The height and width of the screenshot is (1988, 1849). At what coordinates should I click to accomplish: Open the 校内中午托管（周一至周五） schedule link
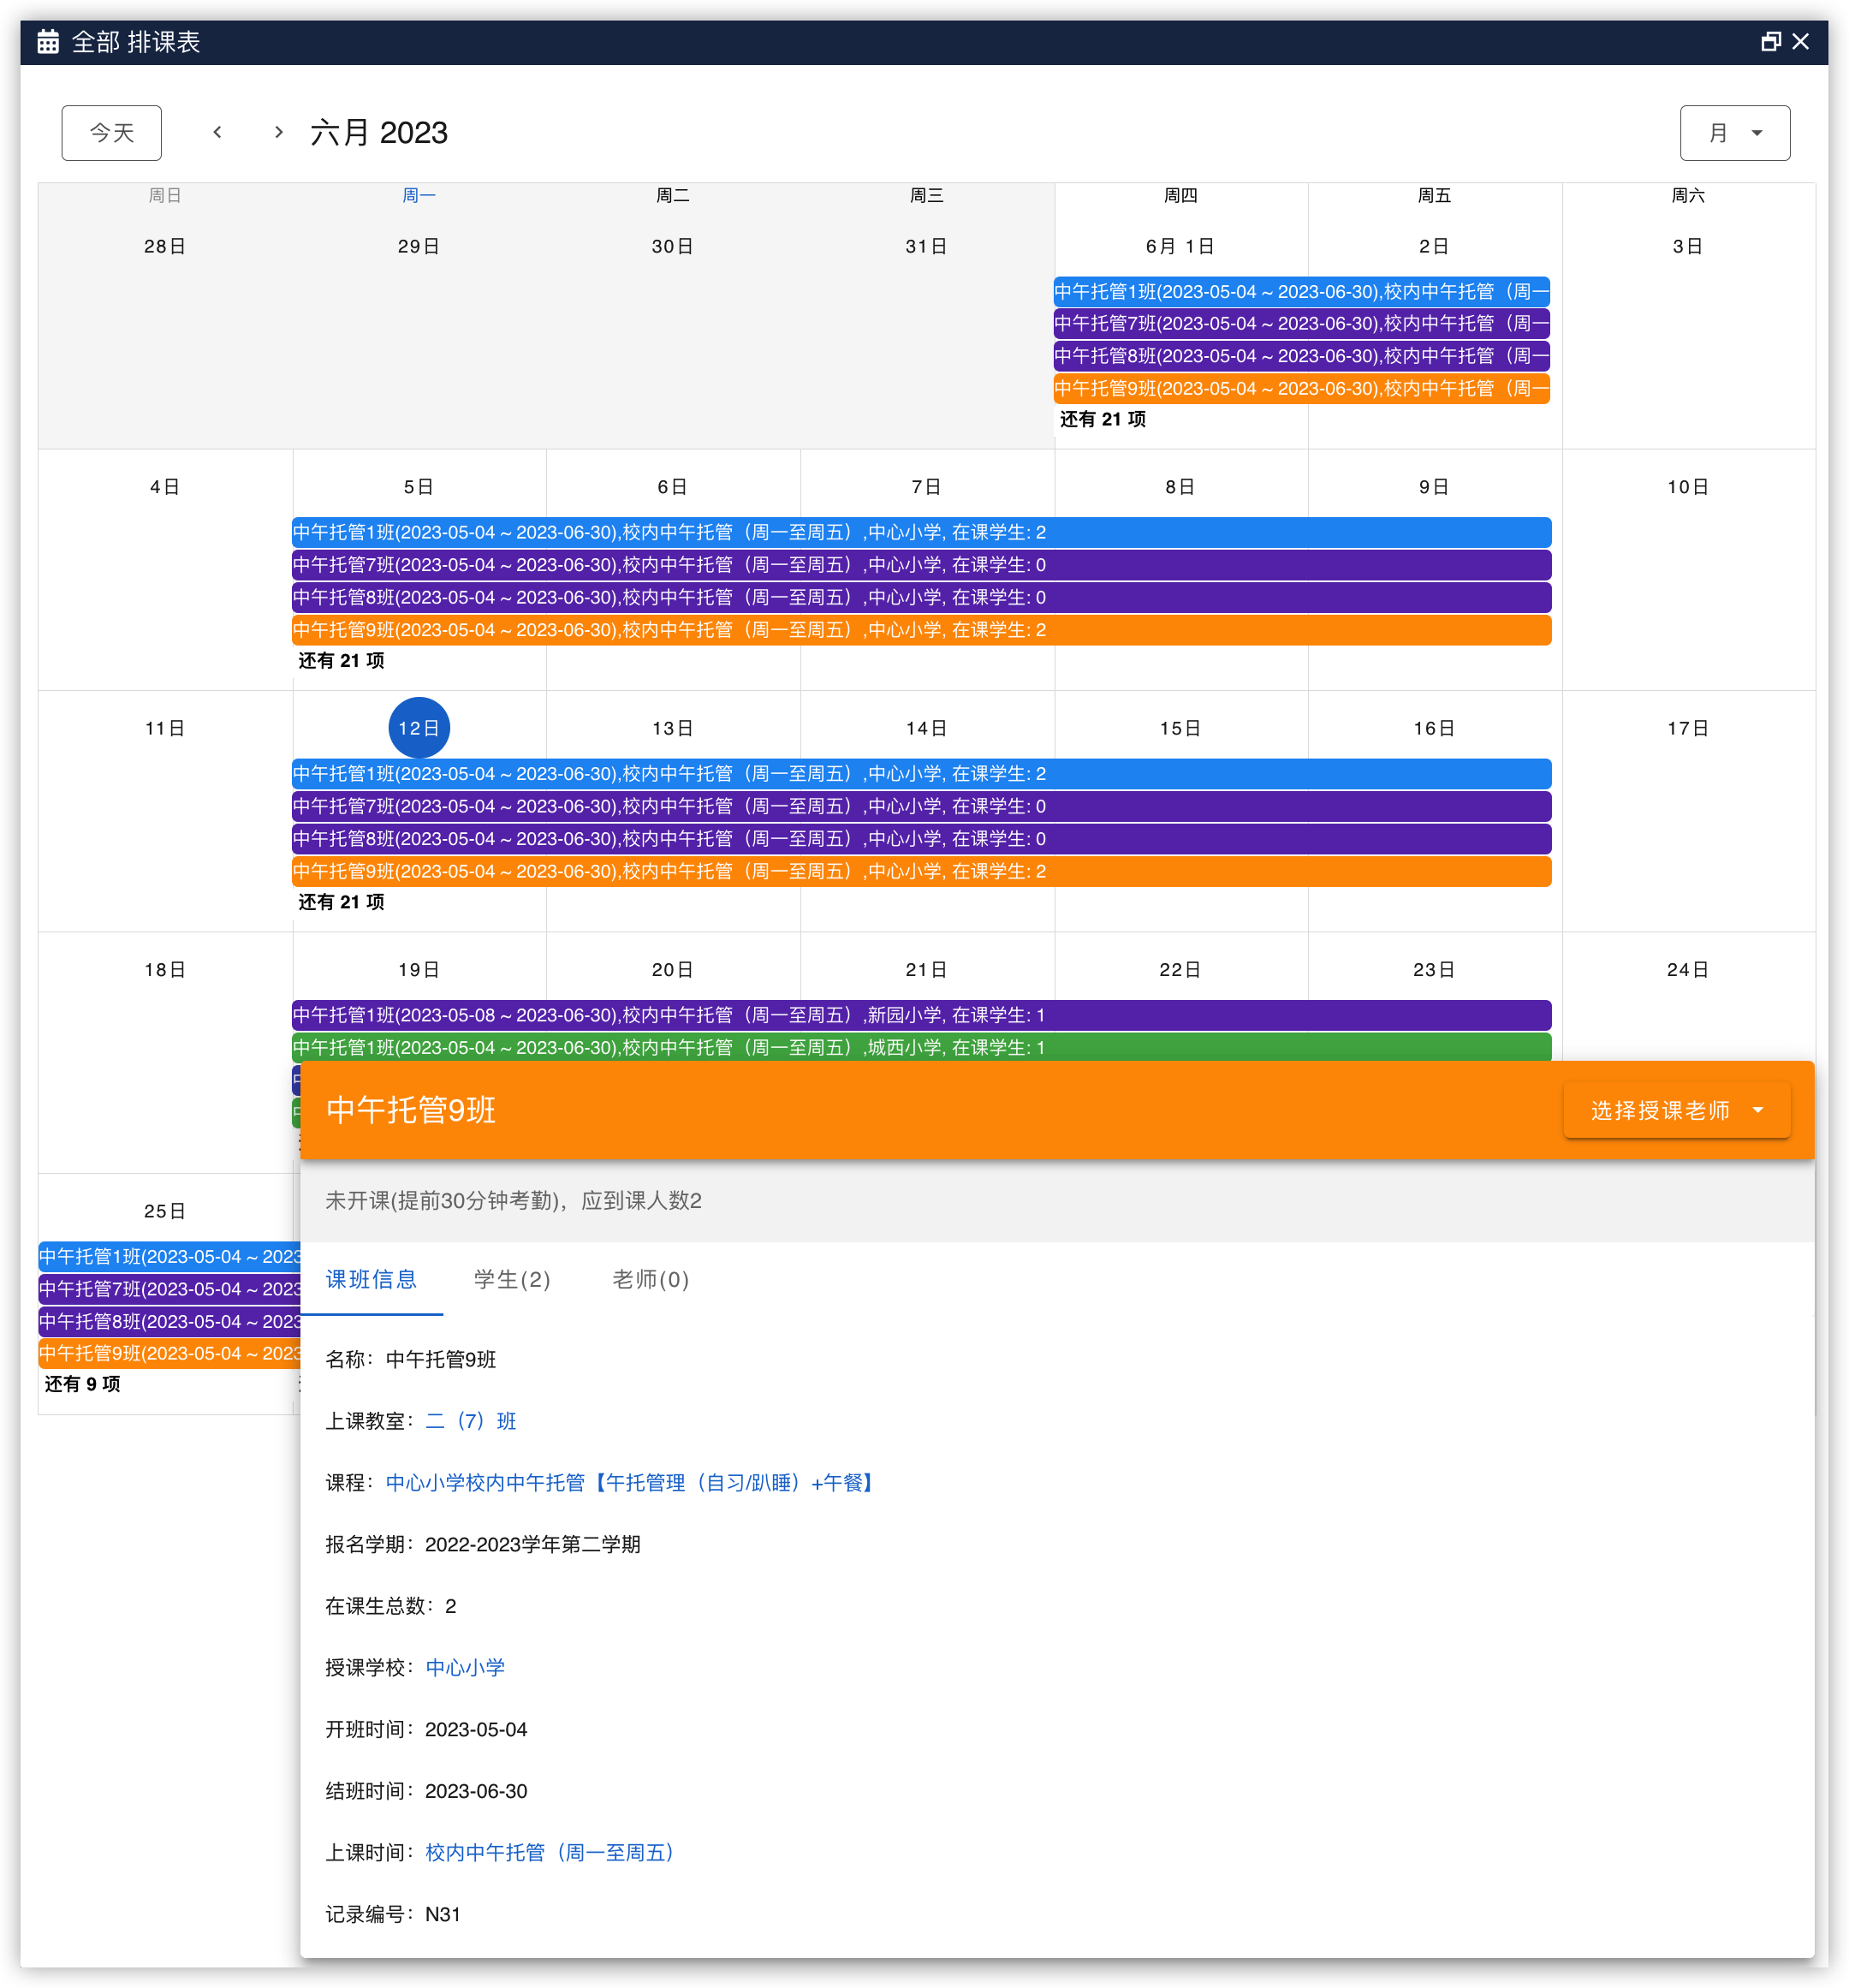tap(554, 1853)
